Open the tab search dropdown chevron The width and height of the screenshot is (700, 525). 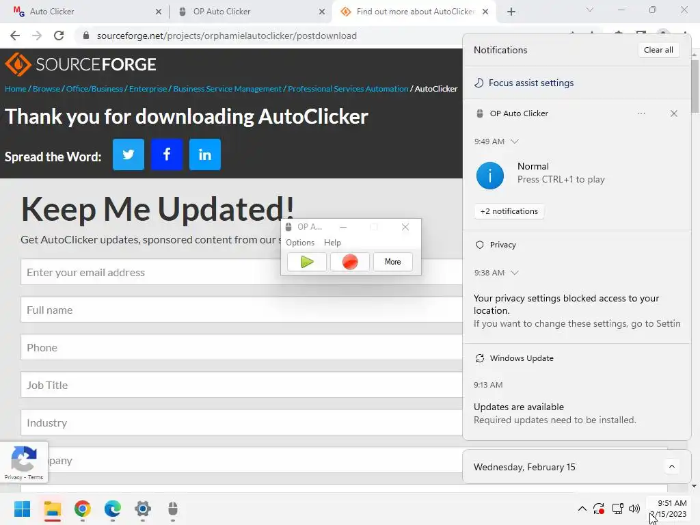(x=590, y=10)
